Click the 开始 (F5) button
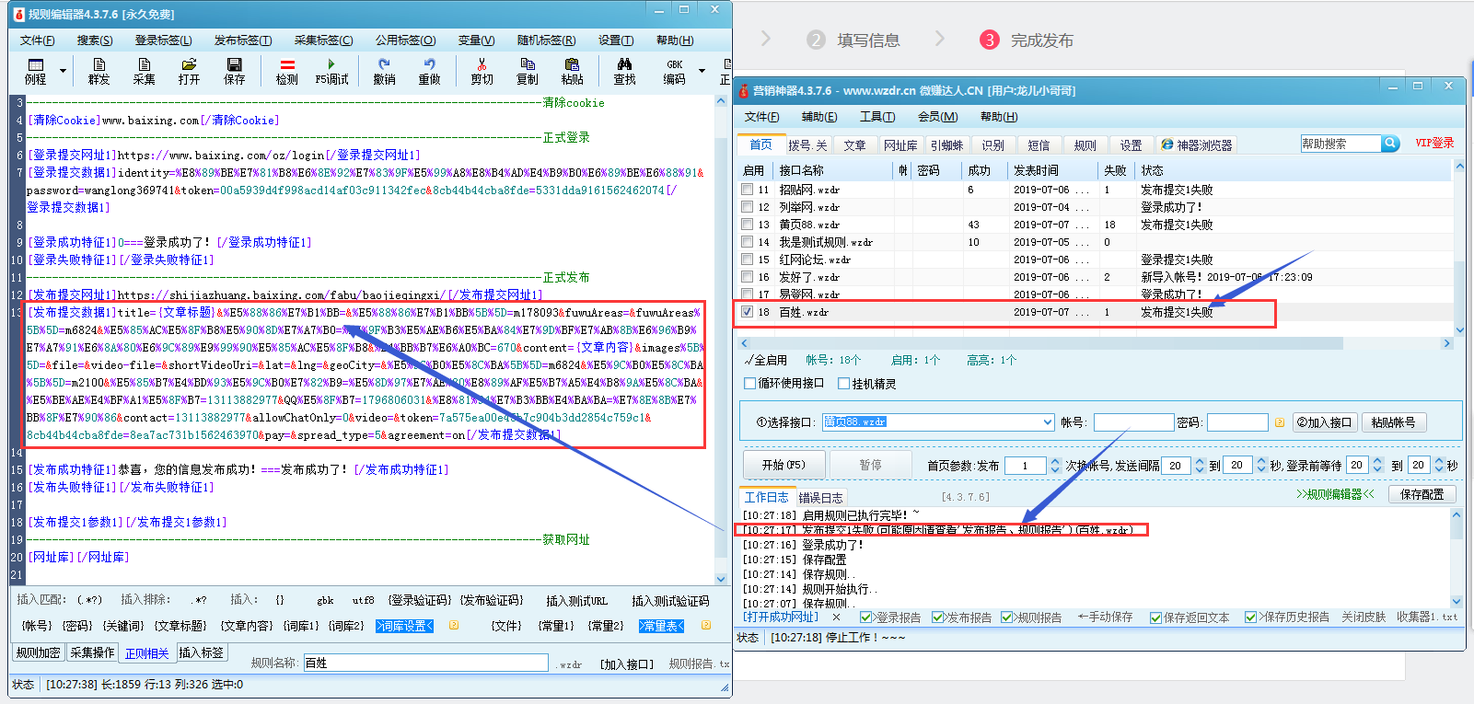Viewport: 1474px width, 704px height. click(x=783, y=465)
